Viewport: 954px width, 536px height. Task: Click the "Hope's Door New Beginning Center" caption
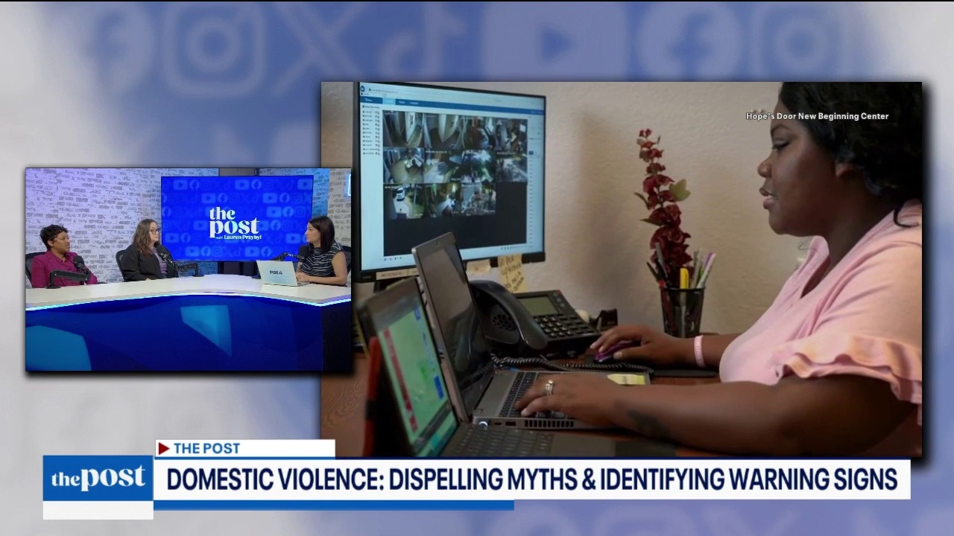[818, 116]
